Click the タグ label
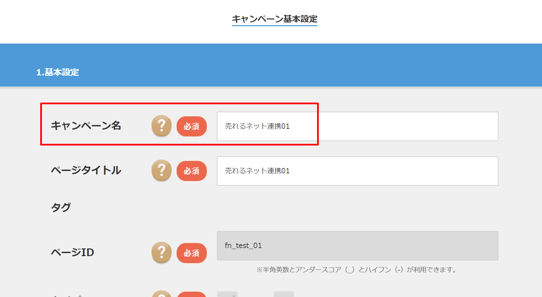The height and width of the screenshot is (297, 542). [x=61, y=207]
